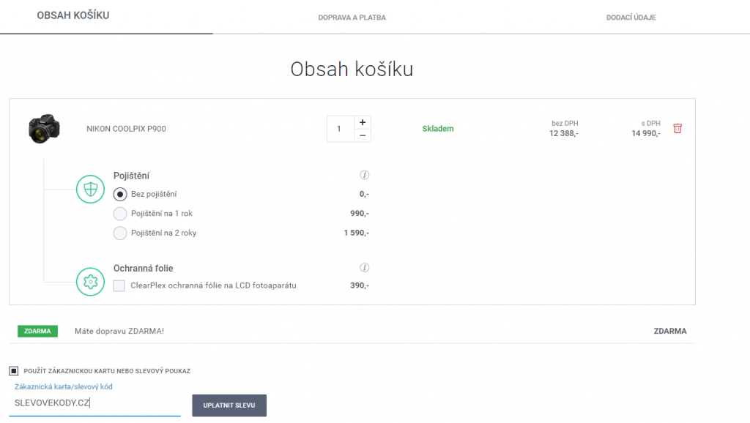
Task: Click the green ZDARMA shipping badge
Action: (38, 332)
